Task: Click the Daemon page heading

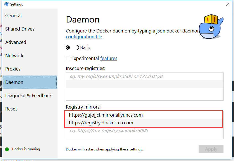Action: point(83,20)
